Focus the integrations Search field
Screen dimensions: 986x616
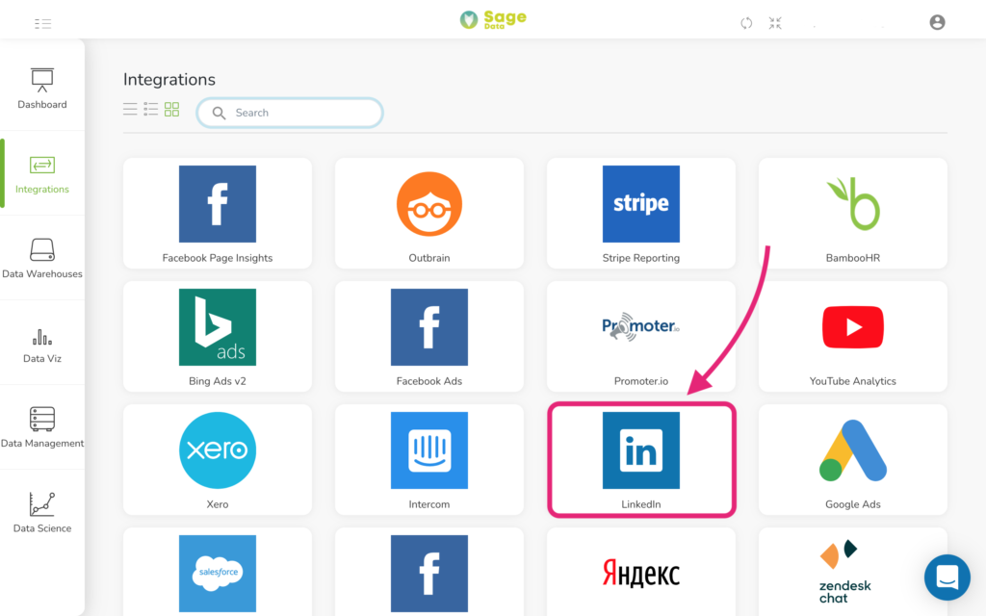[x=290, y=113]
